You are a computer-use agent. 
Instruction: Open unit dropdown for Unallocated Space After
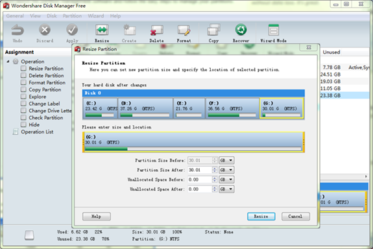[x=226, y=189]
